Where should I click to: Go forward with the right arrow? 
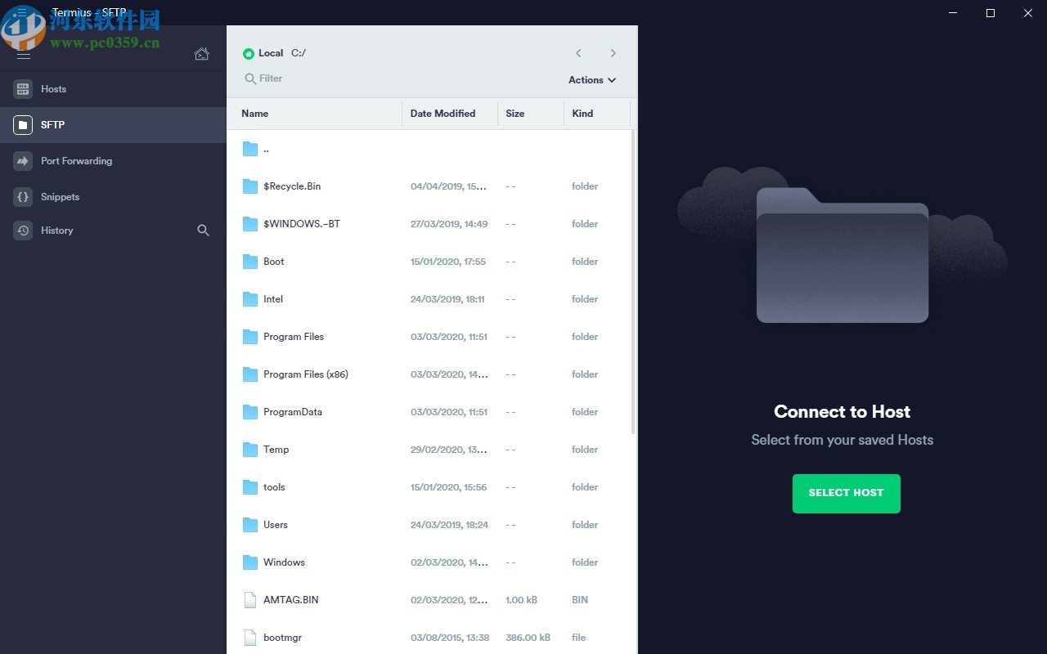click(x=613, y=53)
